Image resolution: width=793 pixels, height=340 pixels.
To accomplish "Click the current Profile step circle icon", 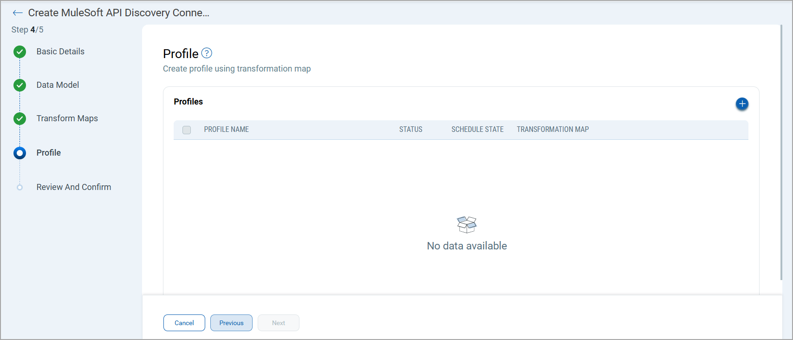I will [19, 153].
